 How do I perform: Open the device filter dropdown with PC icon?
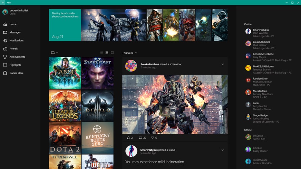pyautogui.click(x=55, y=53)
